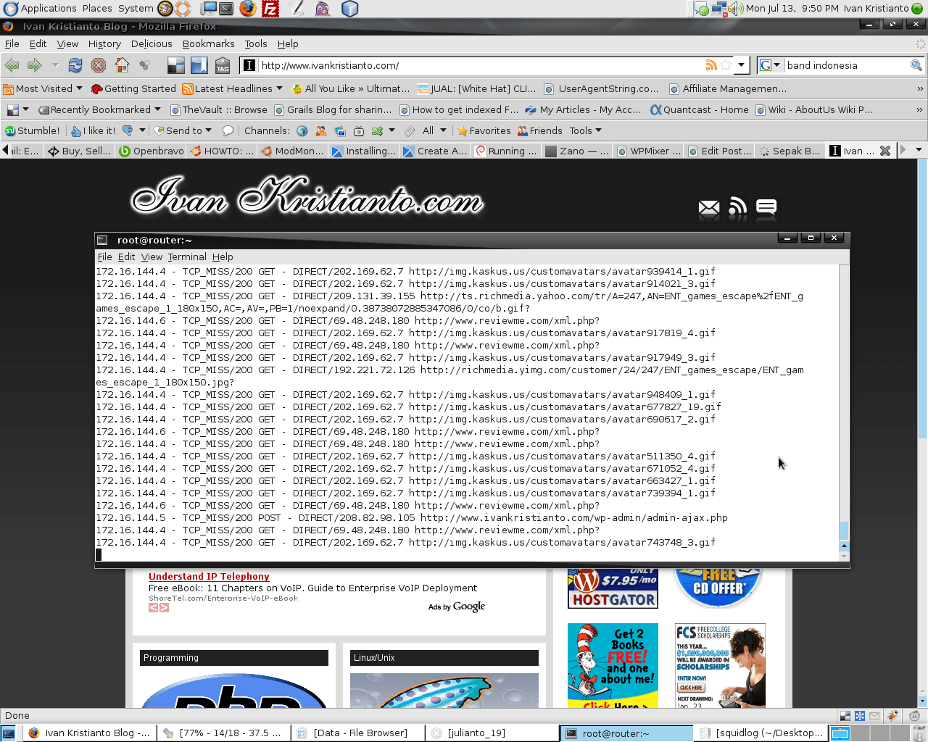
Task: Open Delicious sidebar bookmark icon
Action: click(x=199, y=65)
